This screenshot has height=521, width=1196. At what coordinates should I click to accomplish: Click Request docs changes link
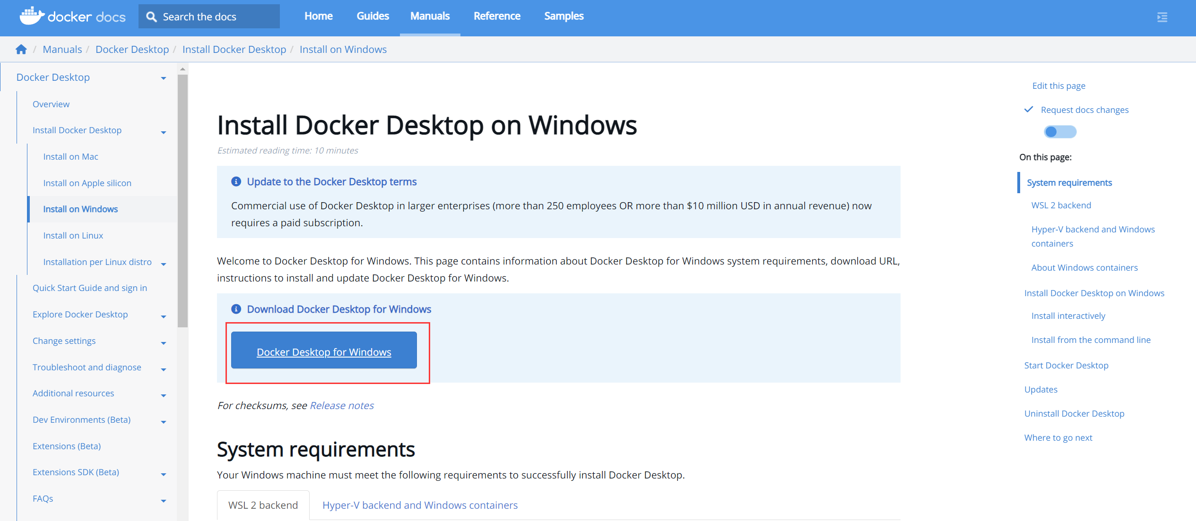1084,110
